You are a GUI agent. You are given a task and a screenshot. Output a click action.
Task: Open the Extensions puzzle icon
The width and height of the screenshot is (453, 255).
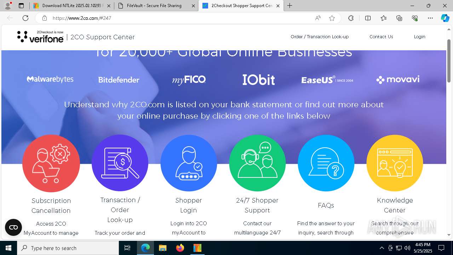tap(351, 18)
